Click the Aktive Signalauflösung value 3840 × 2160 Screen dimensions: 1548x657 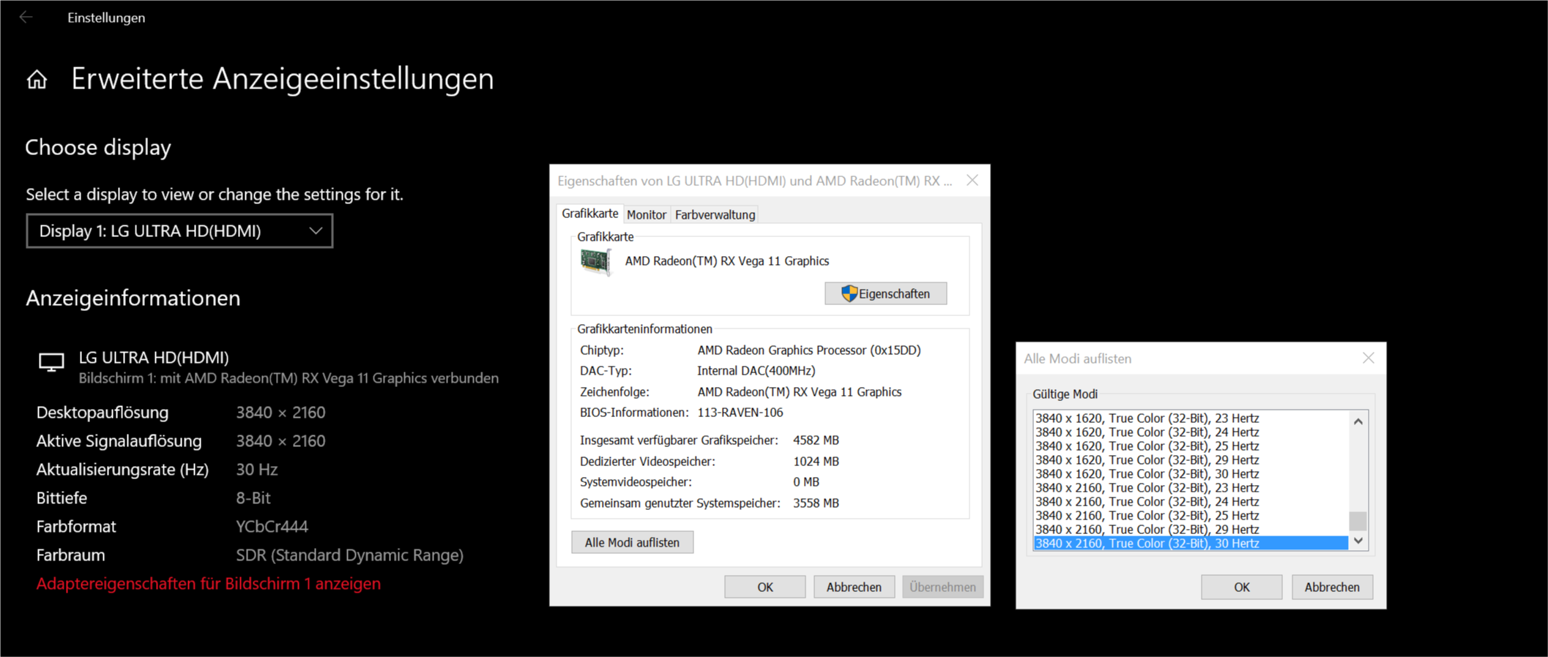280,441
